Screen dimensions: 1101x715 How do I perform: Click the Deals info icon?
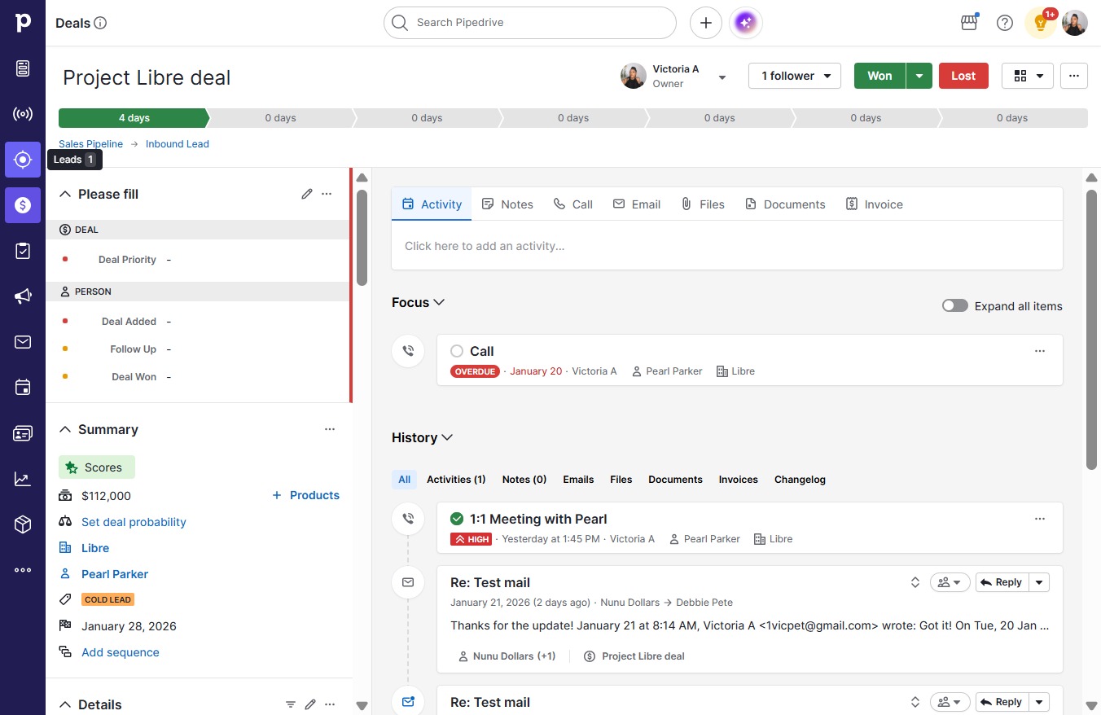pos(101,23)
